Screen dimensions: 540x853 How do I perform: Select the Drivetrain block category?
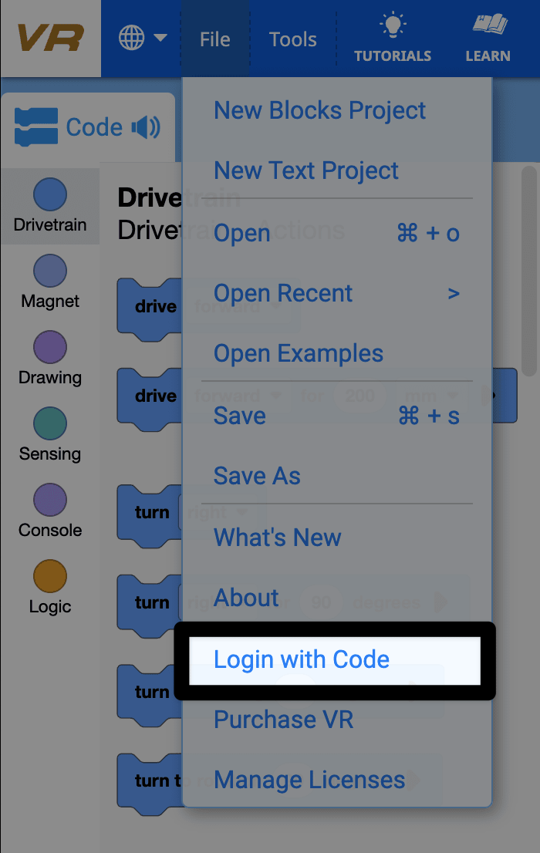coord(49,206)
